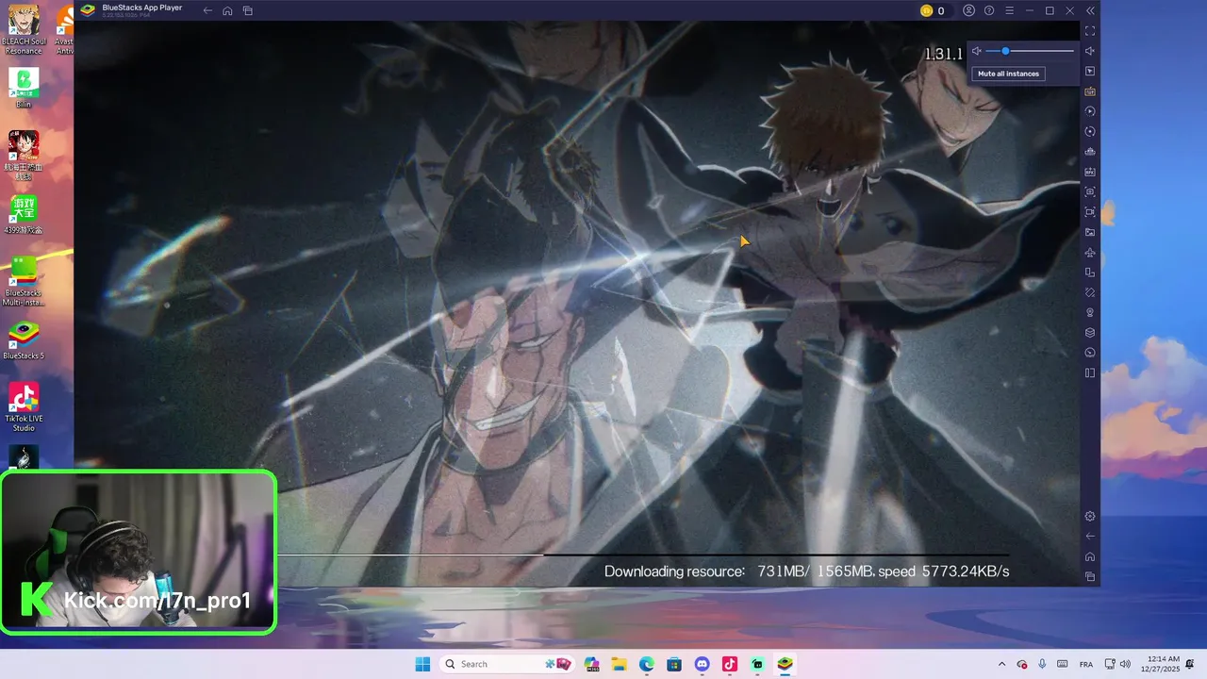This screenshot has width=1207, height=679.
Task: Open the Bilin desktop shortcut
Action: 24,87
